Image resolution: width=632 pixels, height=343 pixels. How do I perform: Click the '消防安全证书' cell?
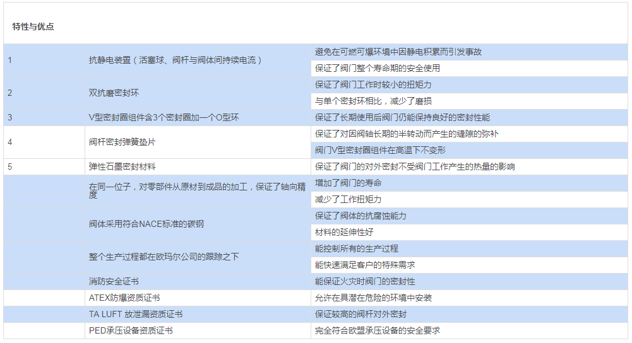[x=114, y=281]
